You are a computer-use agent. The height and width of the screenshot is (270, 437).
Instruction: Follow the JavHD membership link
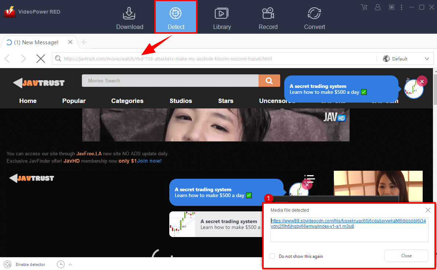(x=71, y=161)
